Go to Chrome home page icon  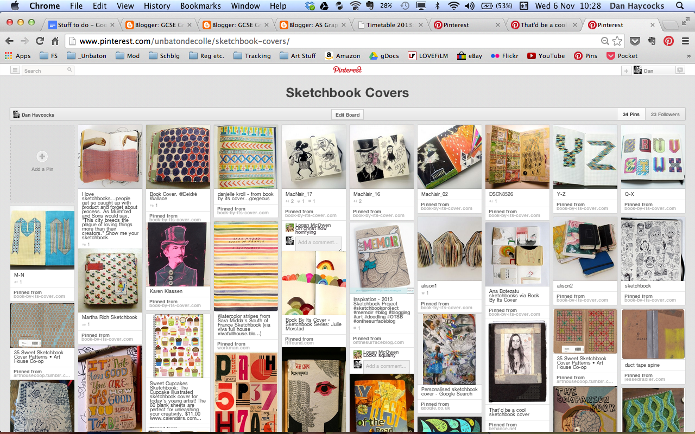point(55,41)
